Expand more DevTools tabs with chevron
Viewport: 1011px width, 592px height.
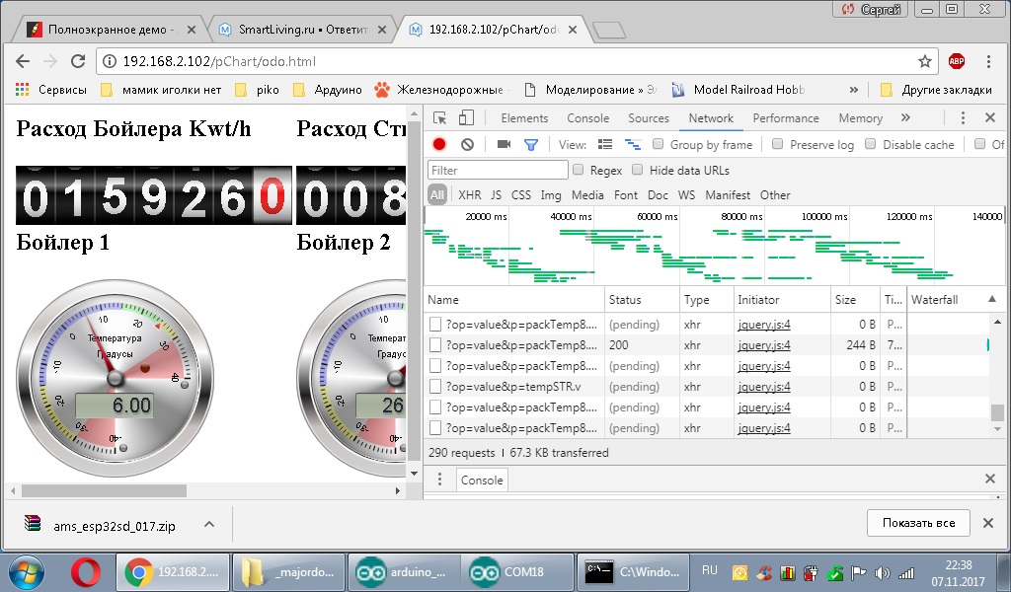tap(905, 117)
